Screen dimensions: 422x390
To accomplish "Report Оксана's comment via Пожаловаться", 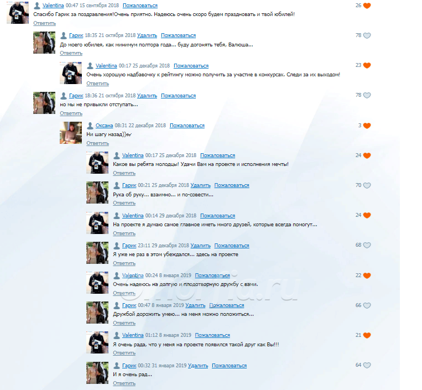I will click(x=187, y=126).
